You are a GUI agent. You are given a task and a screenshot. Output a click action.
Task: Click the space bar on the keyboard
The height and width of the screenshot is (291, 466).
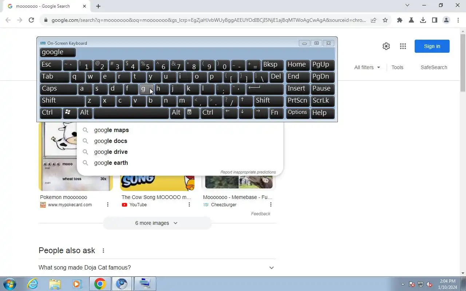pos(131,113)
